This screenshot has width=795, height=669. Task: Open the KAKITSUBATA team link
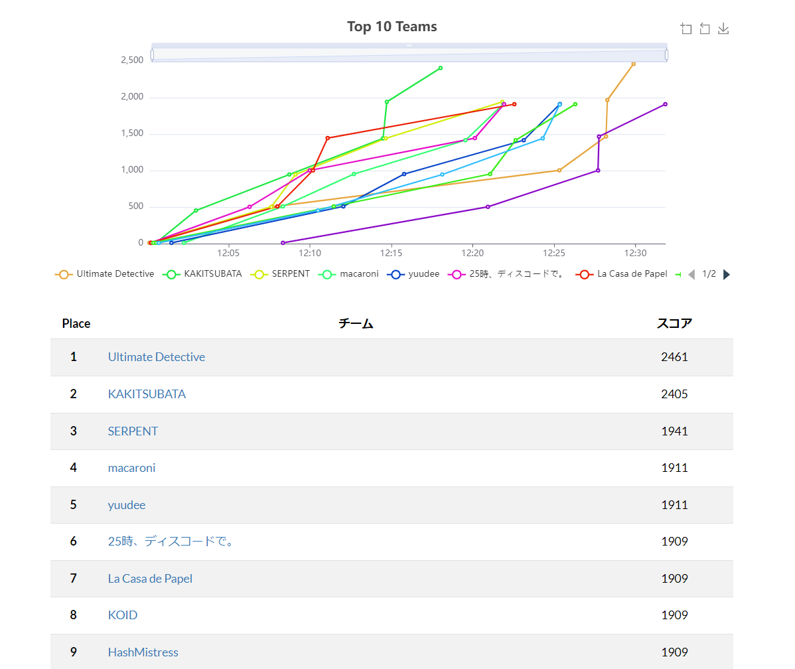(x=147, y=394)
